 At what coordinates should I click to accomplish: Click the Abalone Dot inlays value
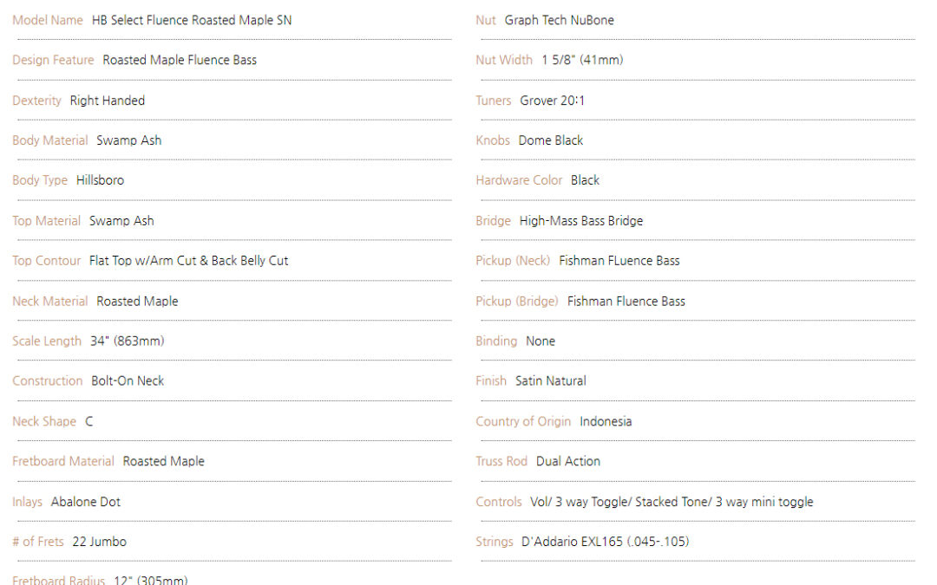85,502
